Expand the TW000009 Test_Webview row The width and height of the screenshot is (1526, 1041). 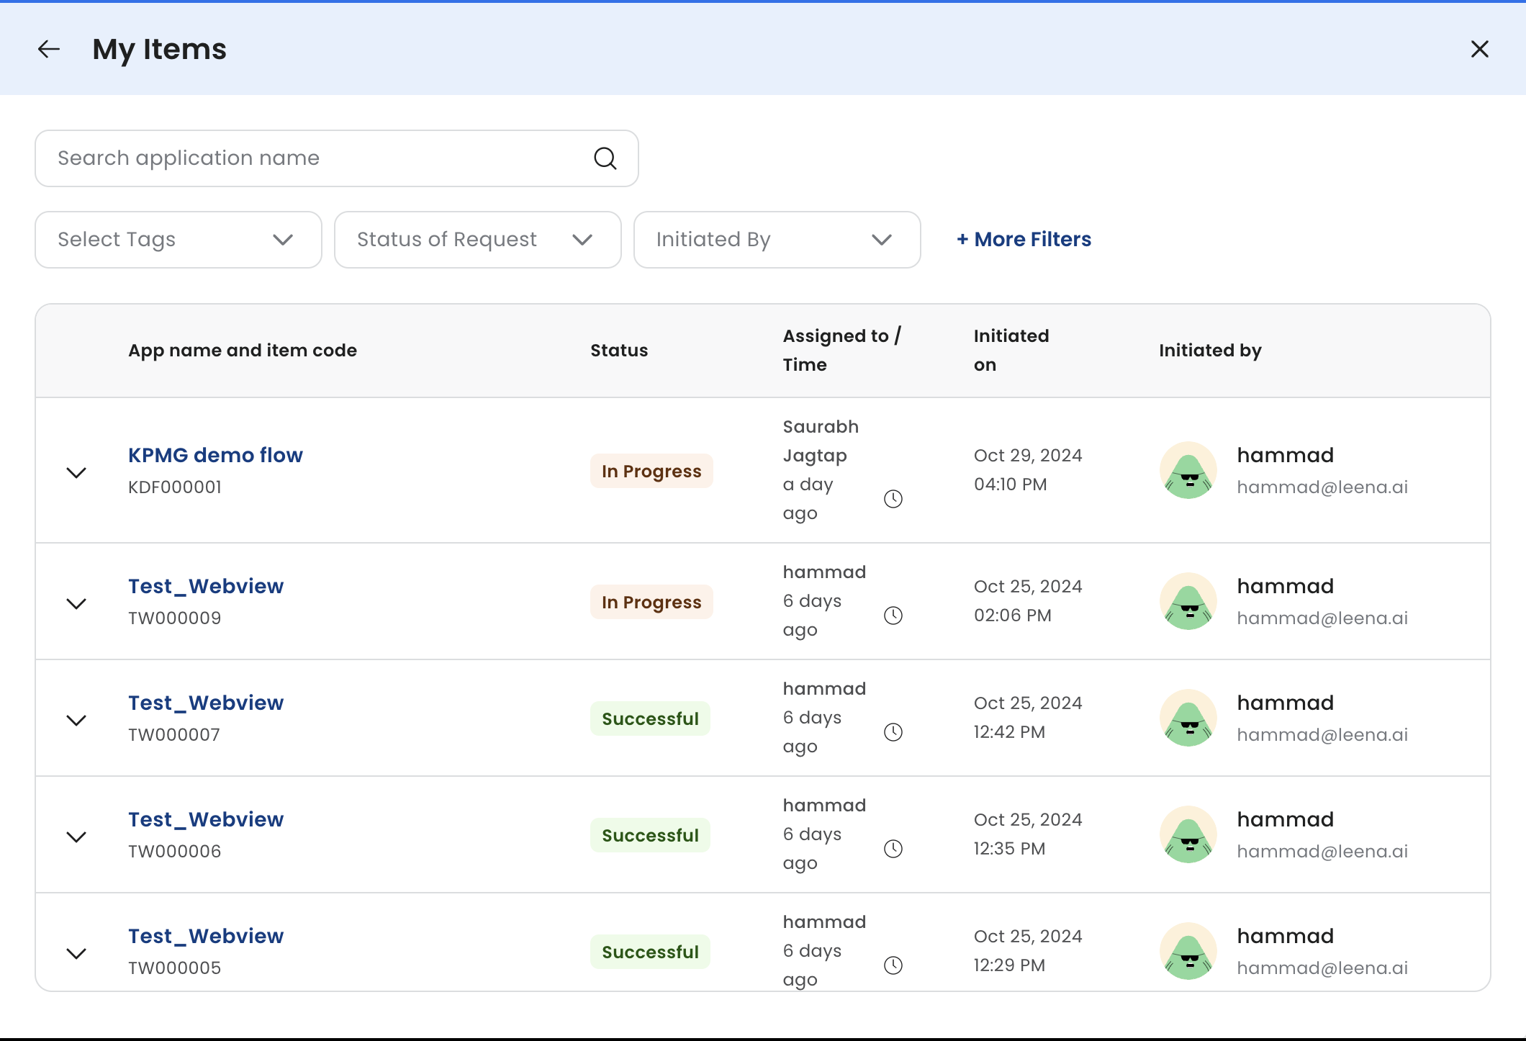tap(76, 603)
